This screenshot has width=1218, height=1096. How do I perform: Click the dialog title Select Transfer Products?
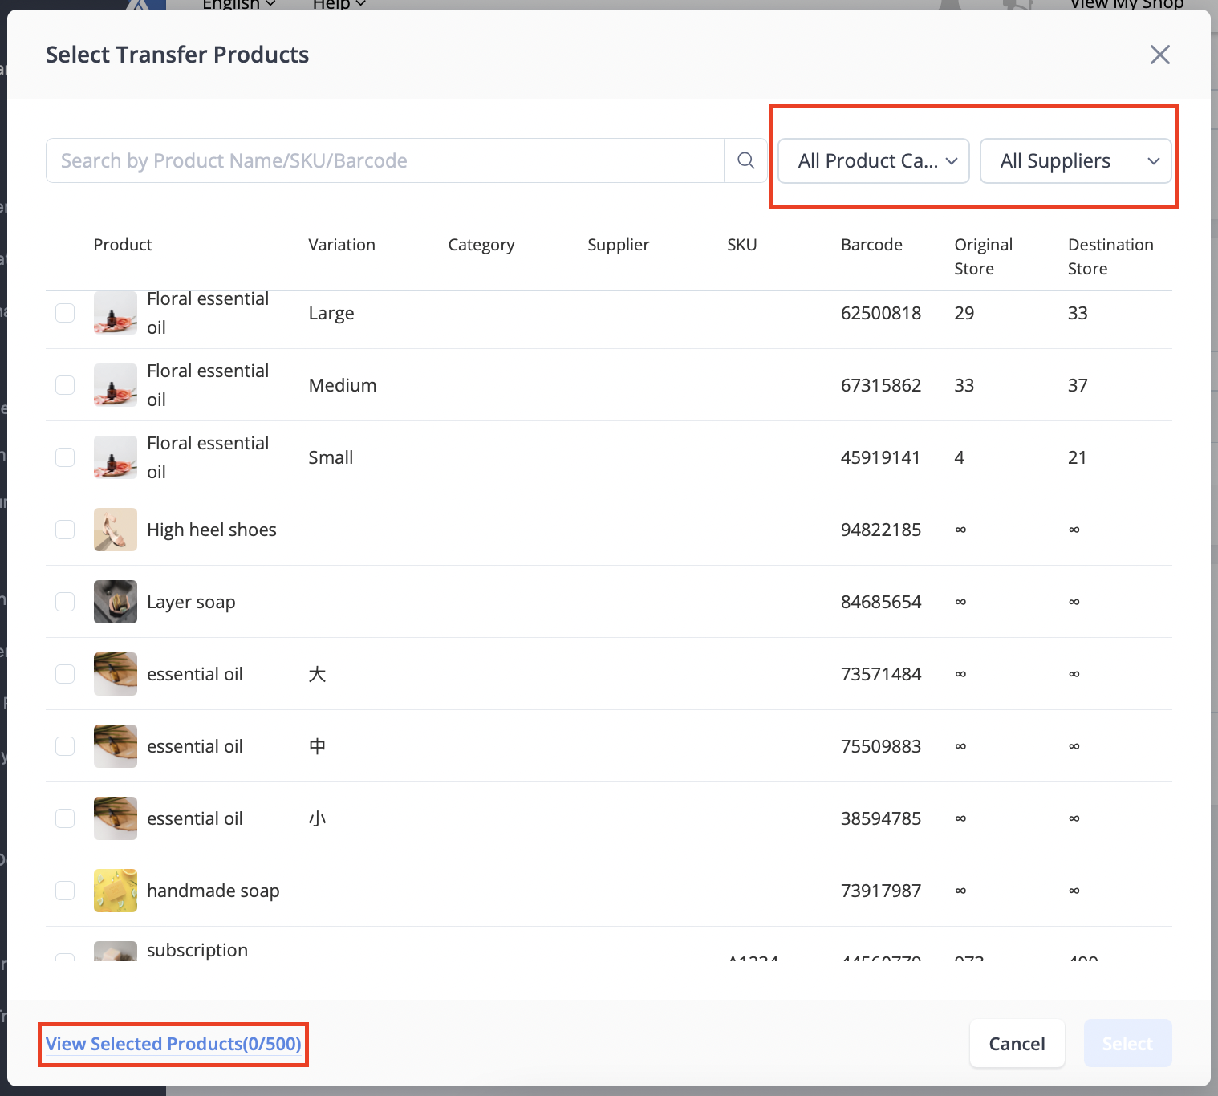177,55
